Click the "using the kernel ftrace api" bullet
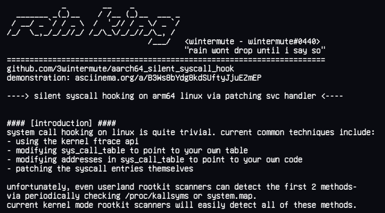 [73, 141]
